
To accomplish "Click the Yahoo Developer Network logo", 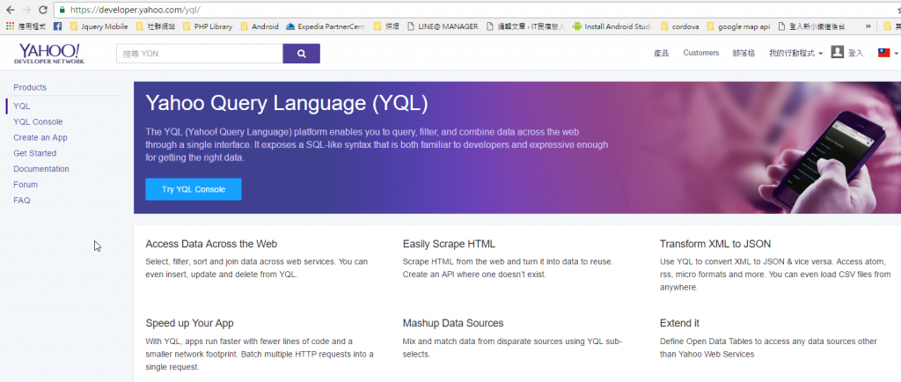I will (x=49, y=54).
